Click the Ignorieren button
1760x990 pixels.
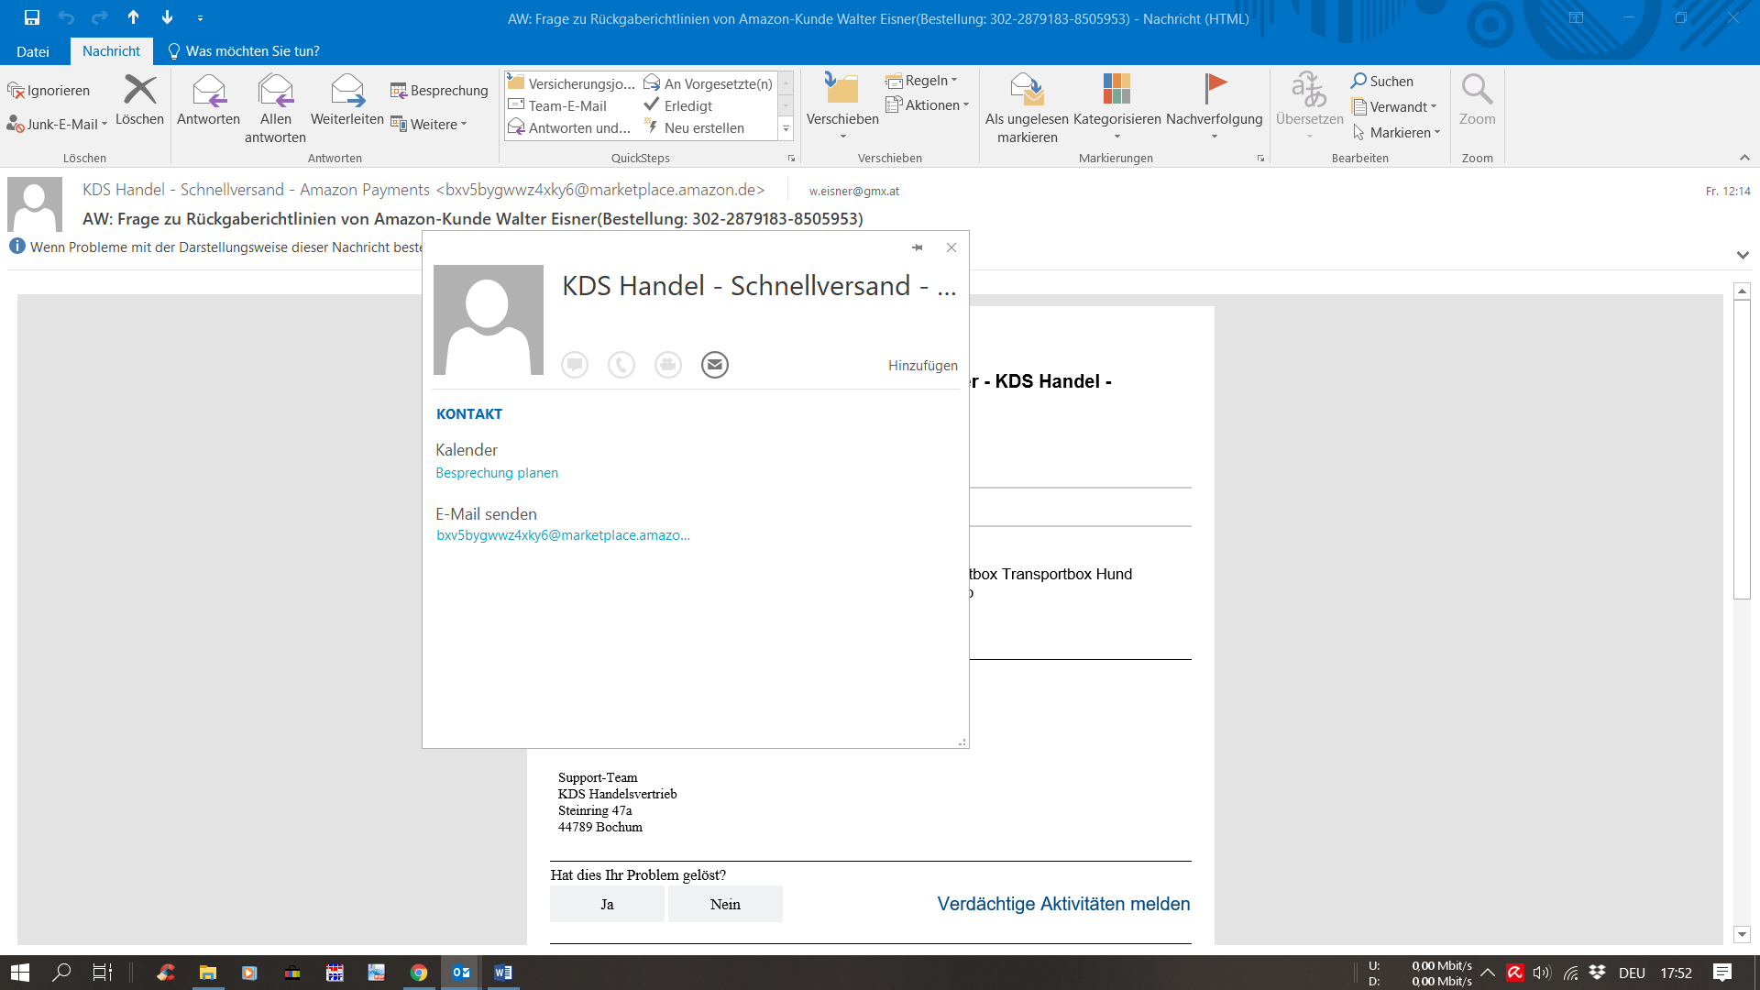(49, 90)
